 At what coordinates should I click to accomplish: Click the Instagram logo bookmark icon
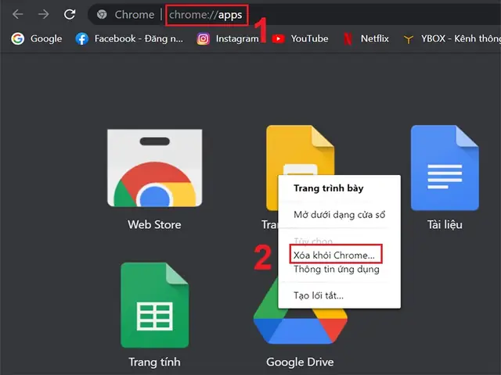point(204,38)
